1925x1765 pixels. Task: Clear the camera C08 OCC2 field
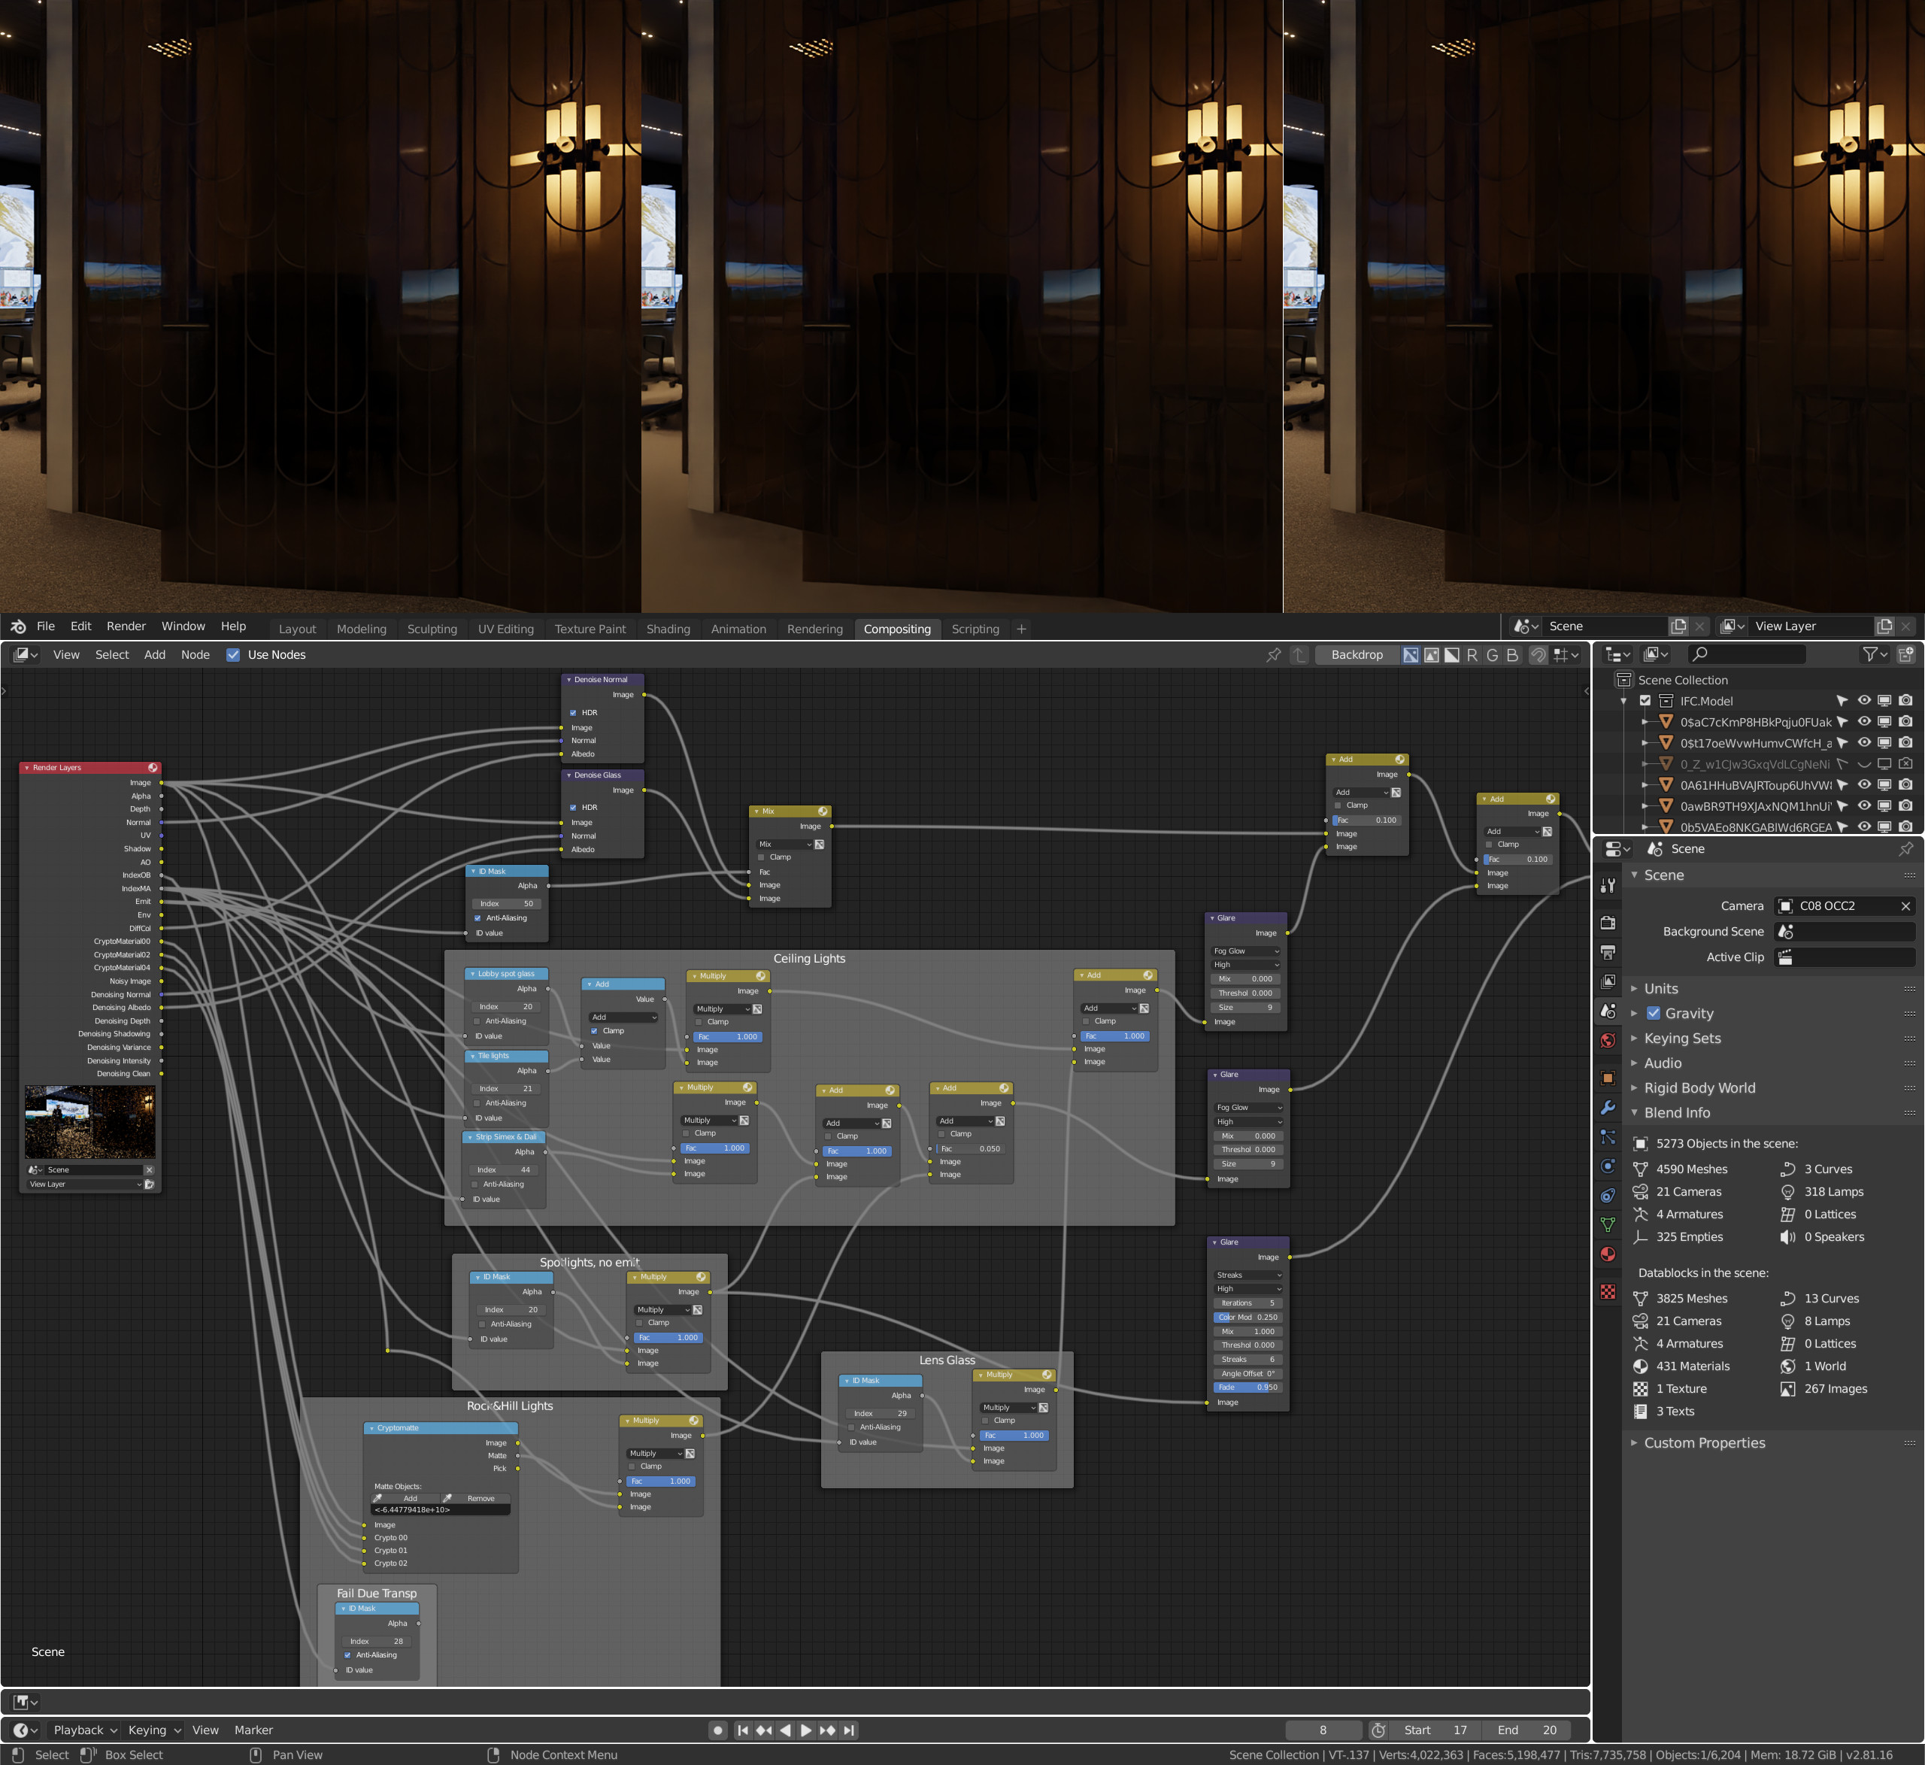click(1905, 906)
